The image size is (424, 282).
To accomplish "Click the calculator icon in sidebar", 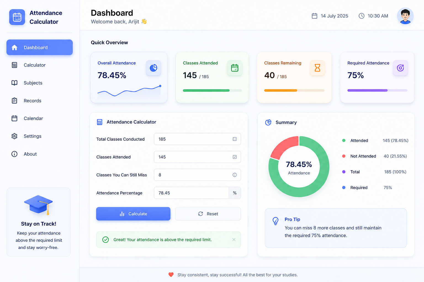I will pos(14,65).
